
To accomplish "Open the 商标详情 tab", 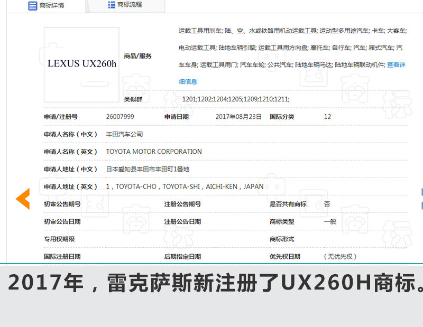I will [46, 5].
